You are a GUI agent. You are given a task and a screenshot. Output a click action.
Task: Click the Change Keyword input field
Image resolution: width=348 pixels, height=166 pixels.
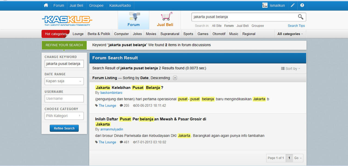point(64,64)
